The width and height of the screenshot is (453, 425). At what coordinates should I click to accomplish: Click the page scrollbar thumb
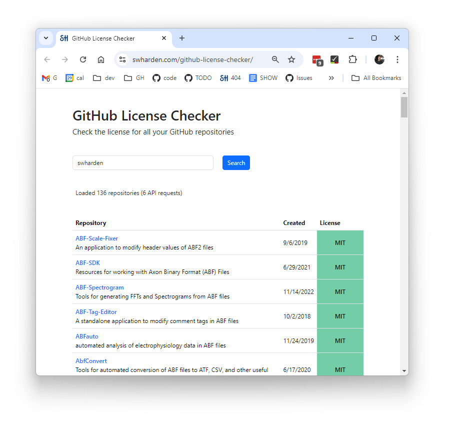[404, 107]
